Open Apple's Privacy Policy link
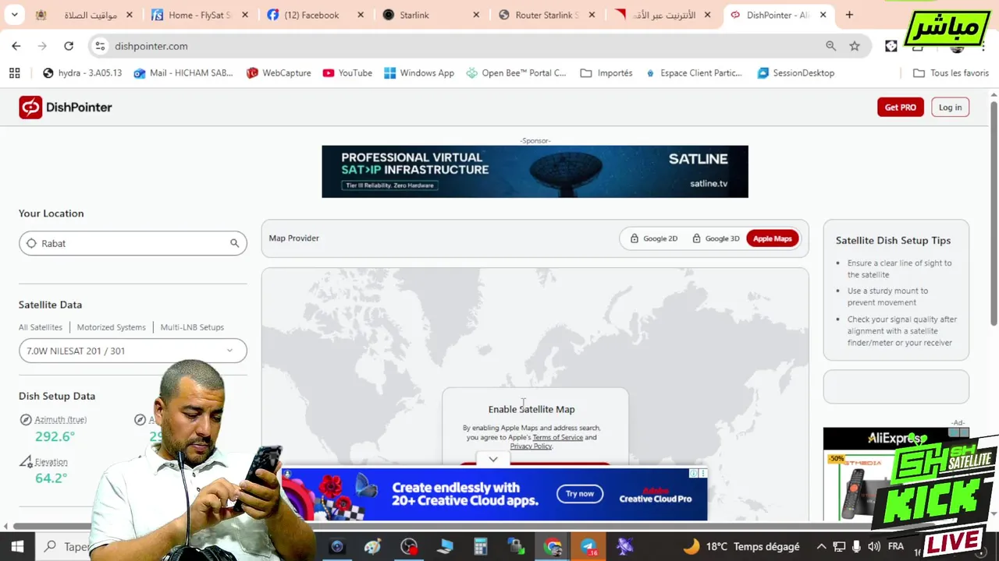Viewport: 999px width, 561px height. (531, 446)
